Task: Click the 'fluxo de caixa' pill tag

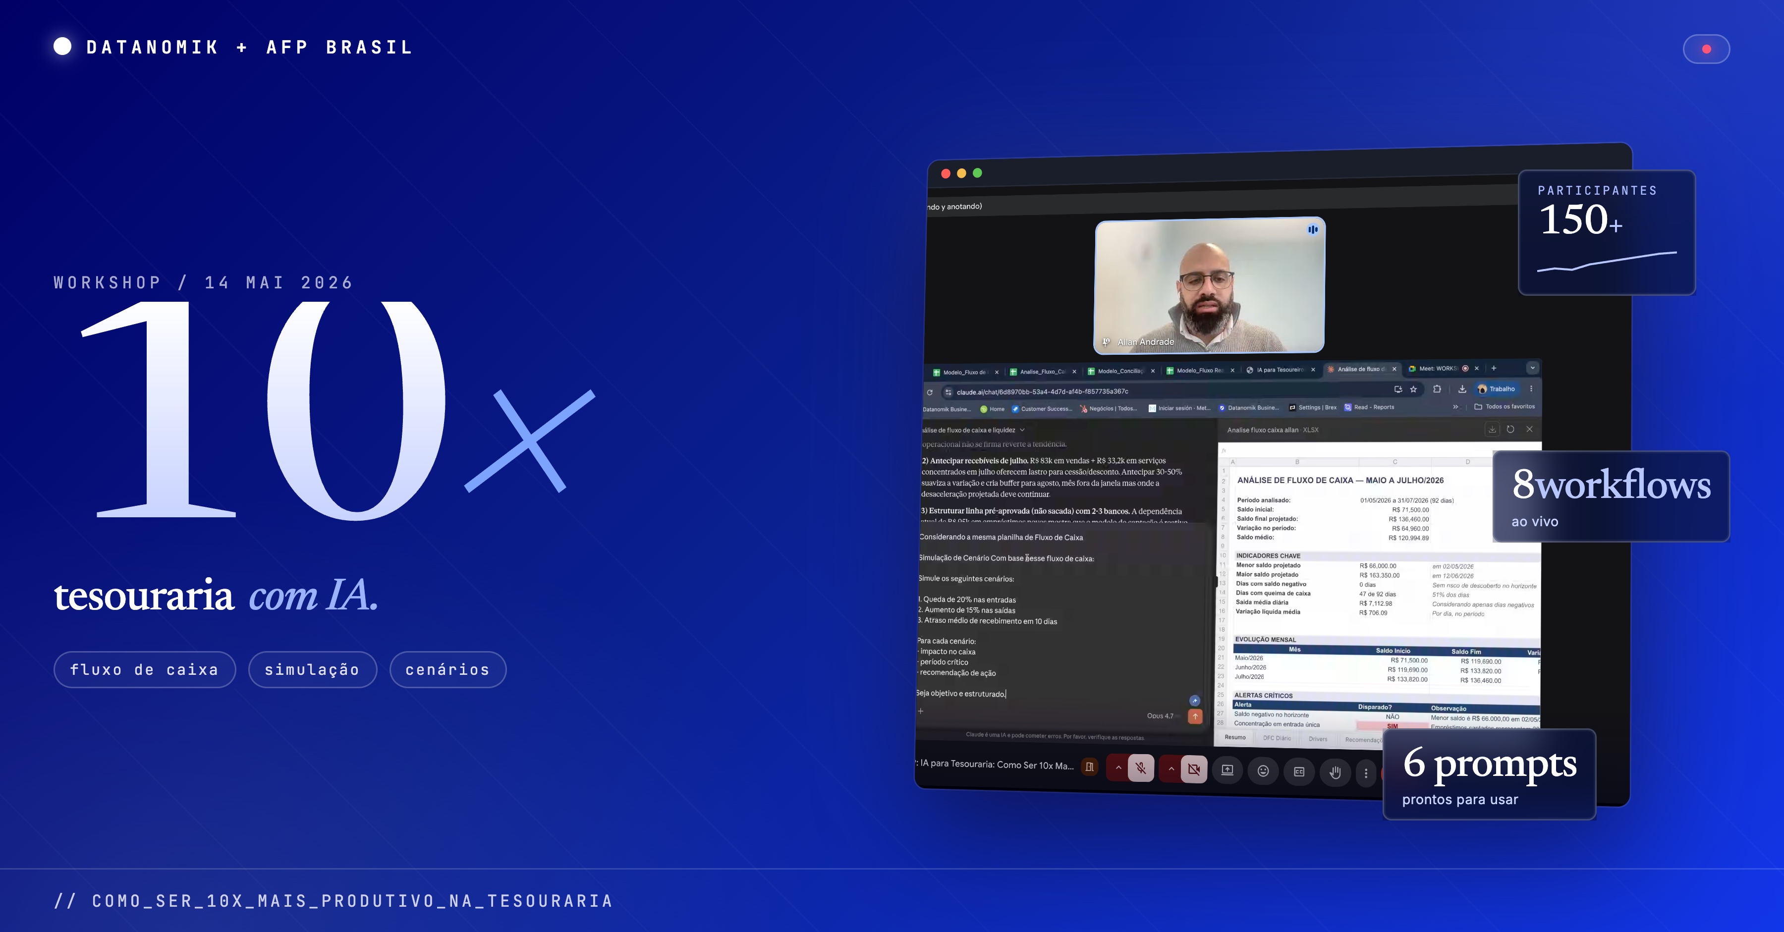Action: [145, 669]
